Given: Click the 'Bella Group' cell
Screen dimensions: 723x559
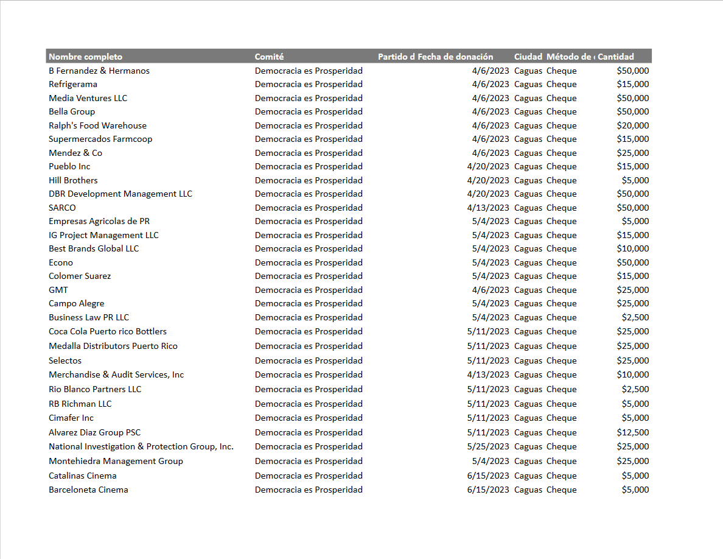Looking at the screenshot, I should point(72,111).
